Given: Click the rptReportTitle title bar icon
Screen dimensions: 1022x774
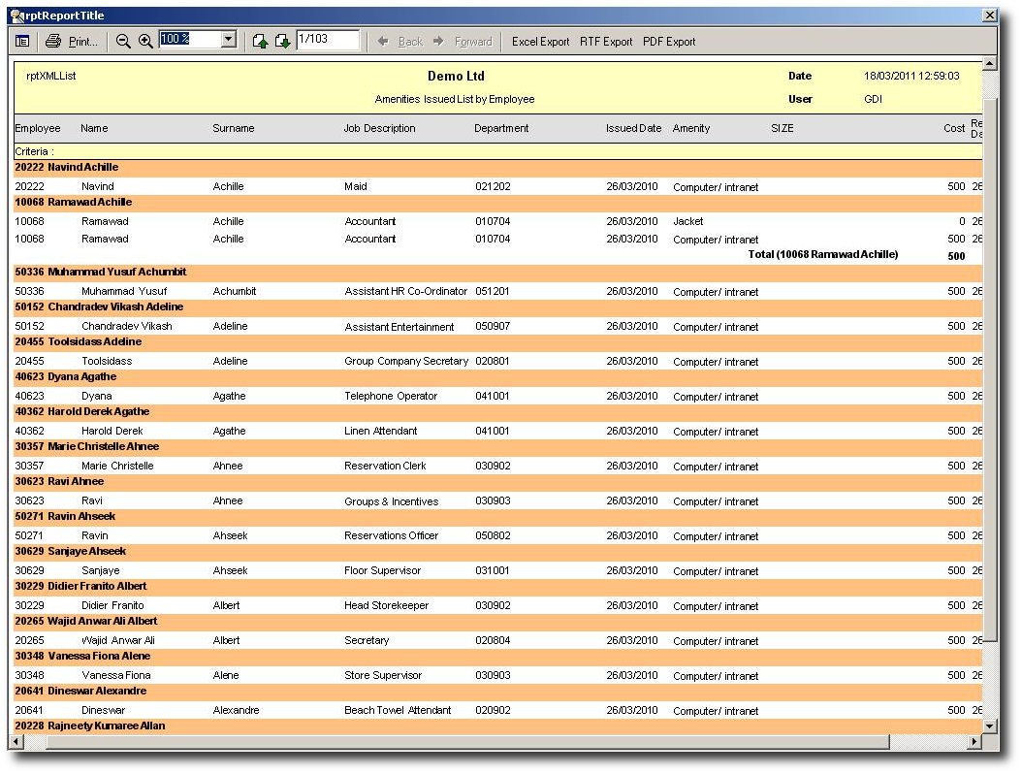Looking at the screenshot, I should (16, 16).
